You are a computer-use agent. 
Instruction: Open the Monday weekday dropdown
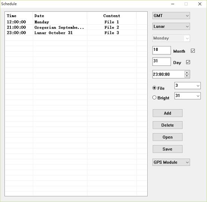tap(171, 38)
